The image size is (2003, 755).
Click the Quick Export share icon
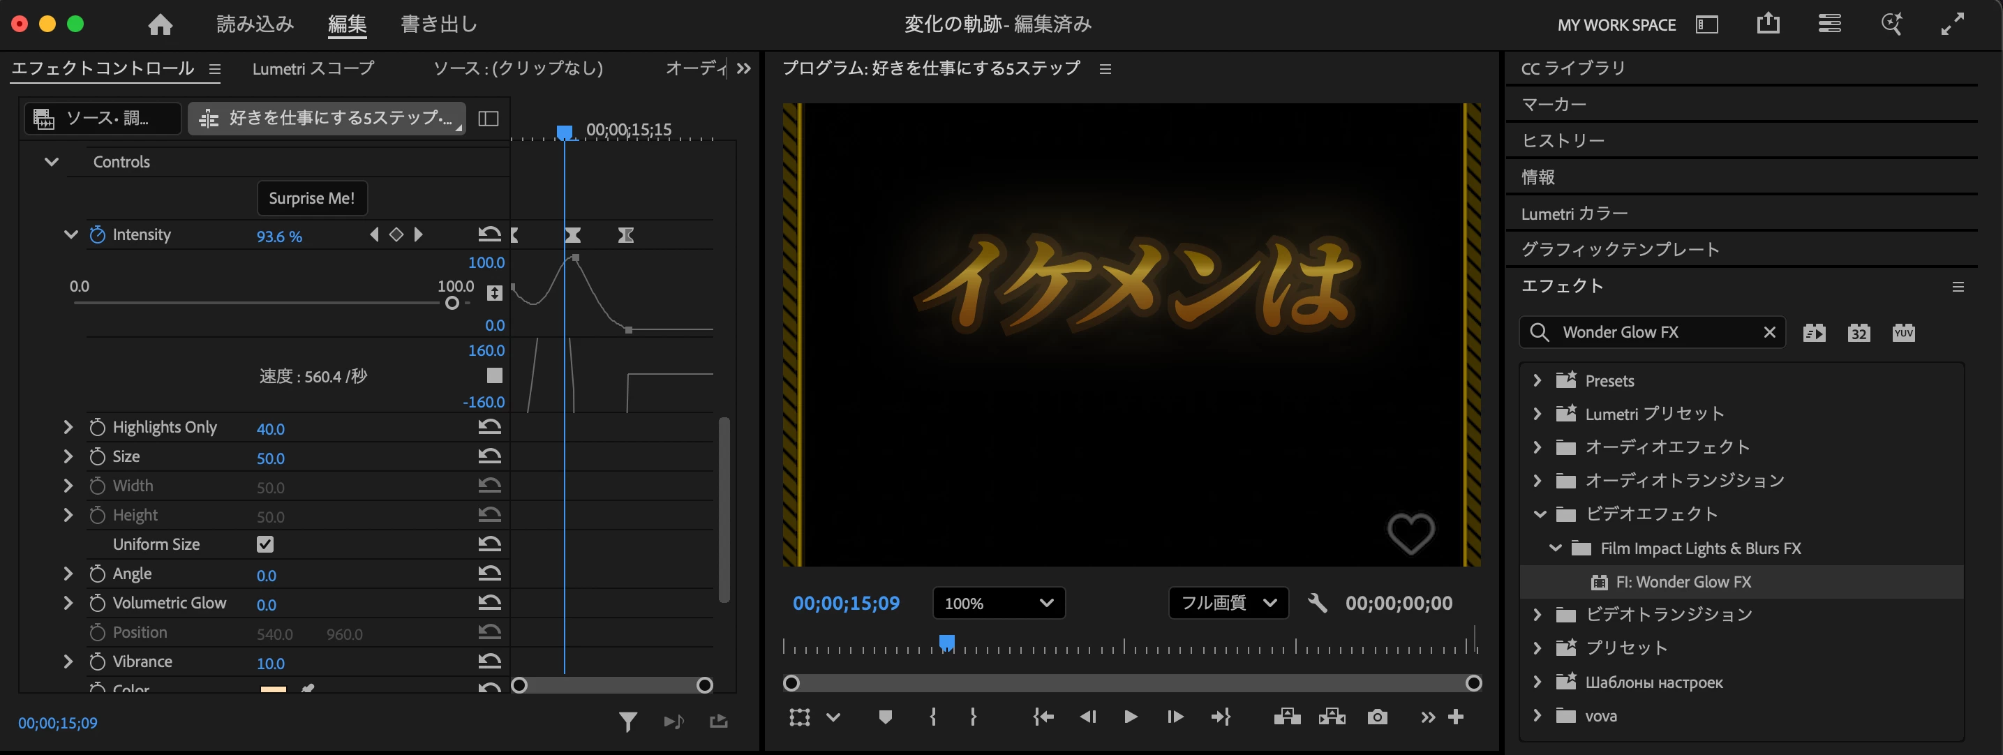pyautogui.click(x=1767, y=24)
